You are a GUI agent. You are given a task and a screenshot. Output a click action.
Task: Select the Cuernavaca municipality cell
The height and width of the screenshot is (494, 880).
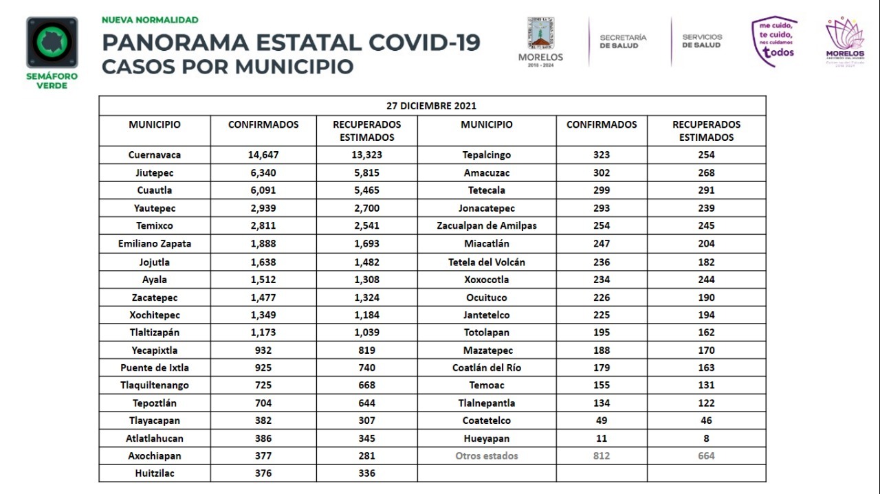click(x=155, y=155)
